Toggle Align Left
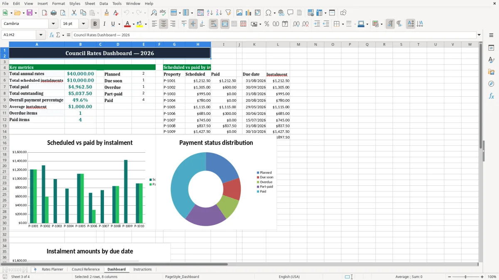Image resolution: width=499 pixels, height=280 pixels. click(154, 24)
